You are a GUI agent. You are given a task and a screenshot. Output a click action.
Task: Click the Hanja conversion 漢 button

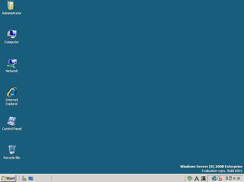(203, 178)
